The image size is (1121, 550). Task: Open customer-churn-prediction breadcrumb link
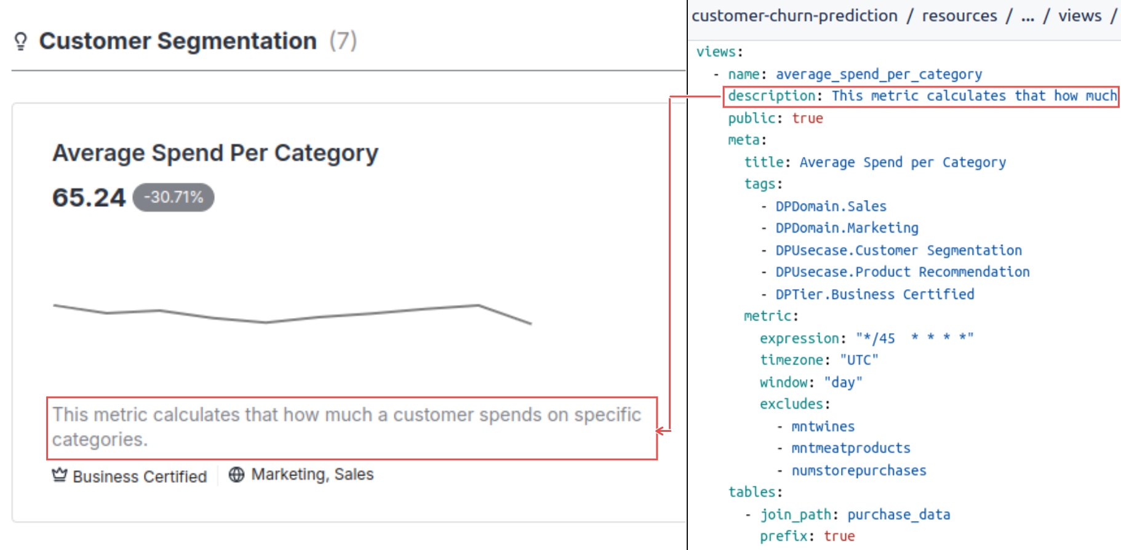click(794, 16)
